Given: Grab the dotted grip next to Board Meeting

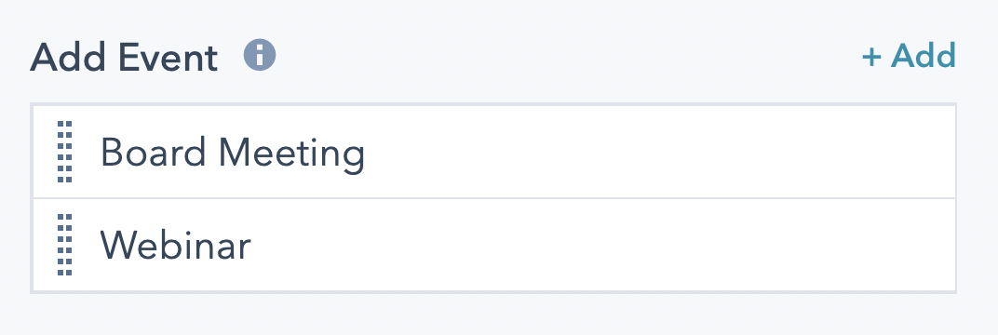Looking at the screenshot, I should 65,152.
